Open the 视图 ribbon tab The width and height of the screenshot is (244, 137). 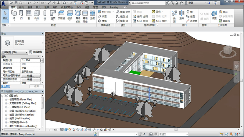tap(87, 7)
